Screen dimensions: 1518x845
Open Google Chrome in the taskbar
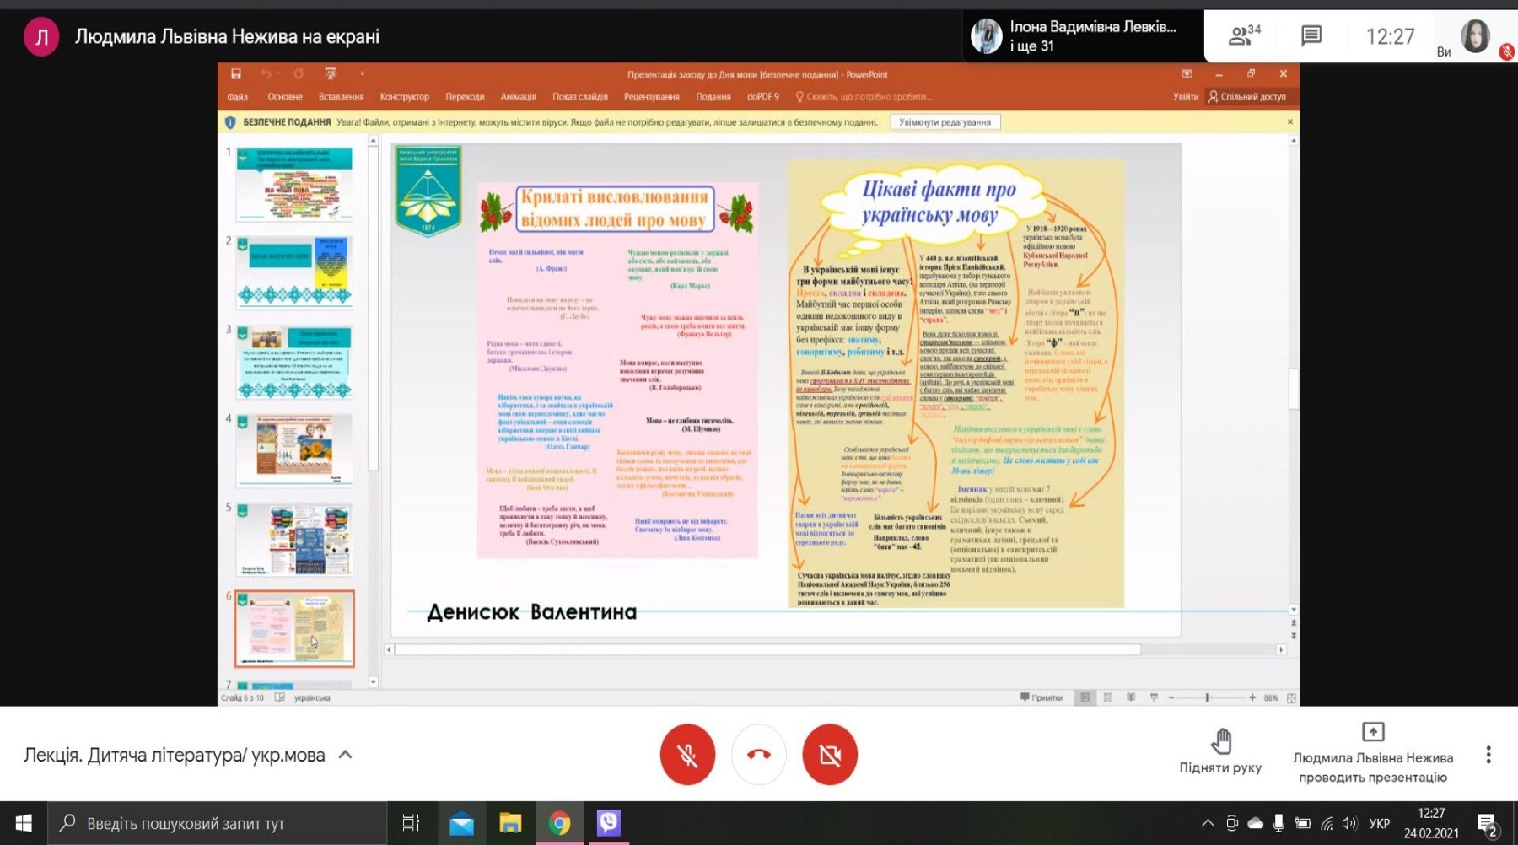[x=559, y=823]
